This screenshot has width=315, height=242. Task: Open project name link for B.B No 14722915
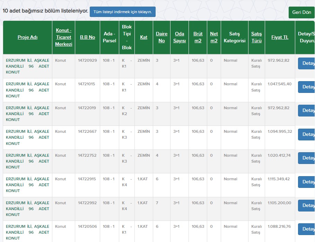[27, 185]
